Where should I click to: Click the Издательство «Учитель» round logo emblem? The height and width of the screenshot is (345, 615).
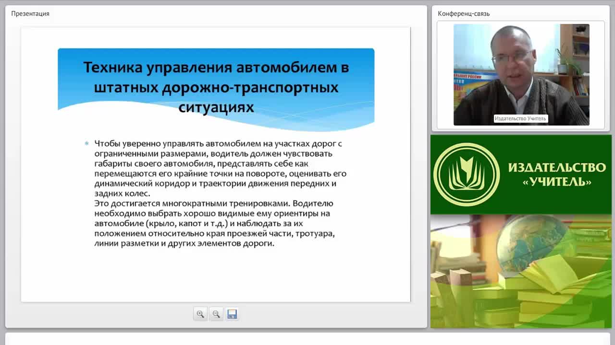tap(467, 174)
